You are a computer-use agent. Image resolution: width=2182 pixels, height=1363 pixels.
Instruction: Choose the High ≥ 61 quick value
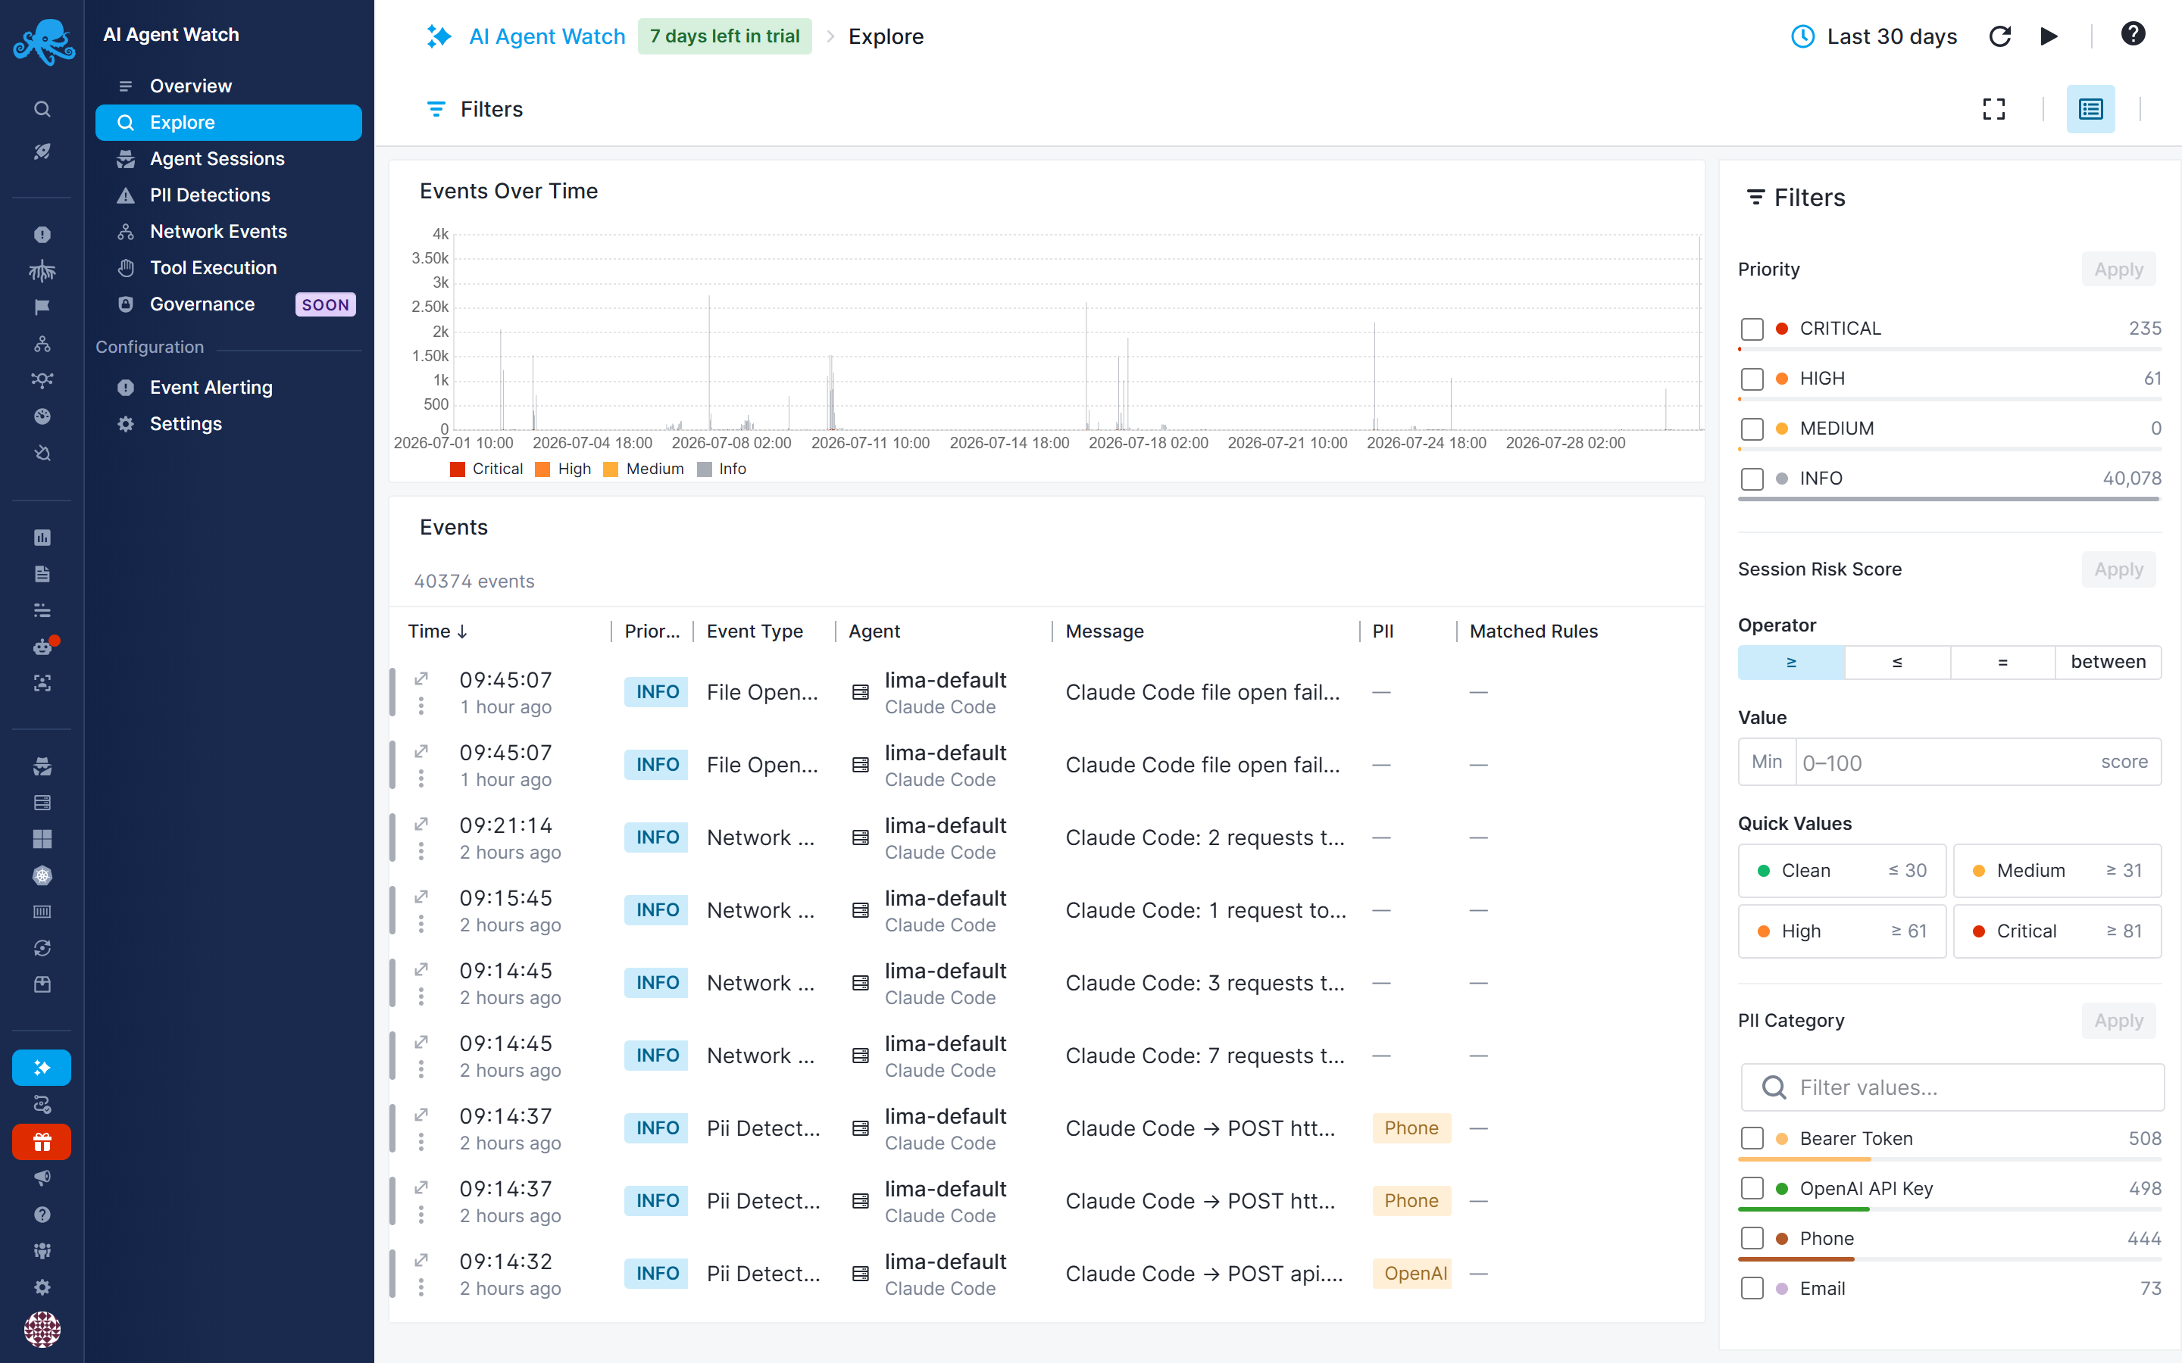coord(1841,931)
